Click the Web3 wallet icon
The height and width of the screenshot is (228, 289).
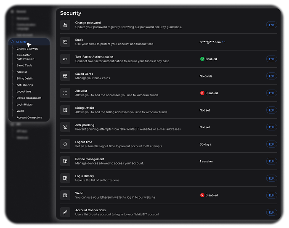[x=65, y=195]
